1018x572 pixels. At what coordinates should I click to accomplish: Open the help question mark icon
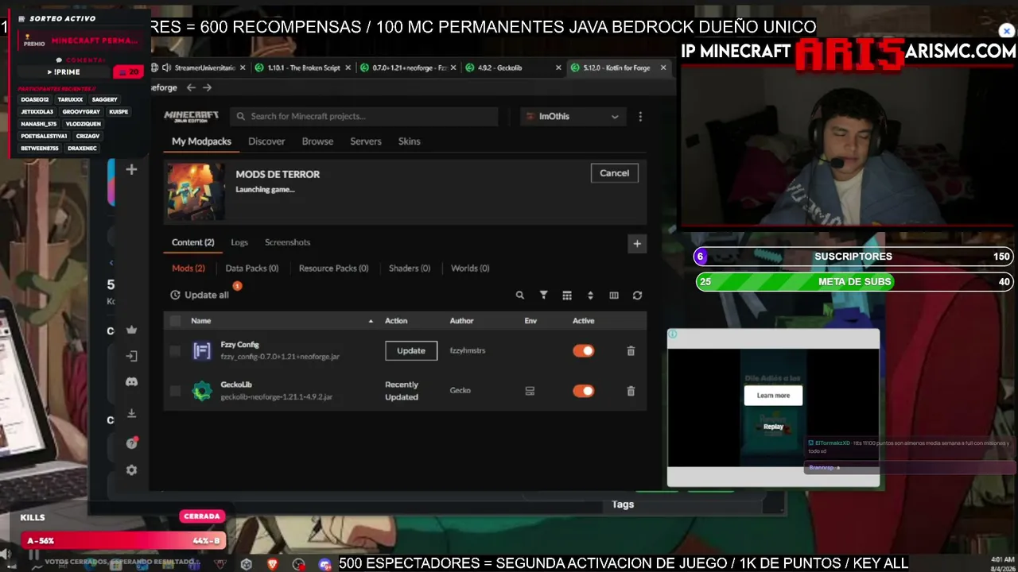(132, 443)
